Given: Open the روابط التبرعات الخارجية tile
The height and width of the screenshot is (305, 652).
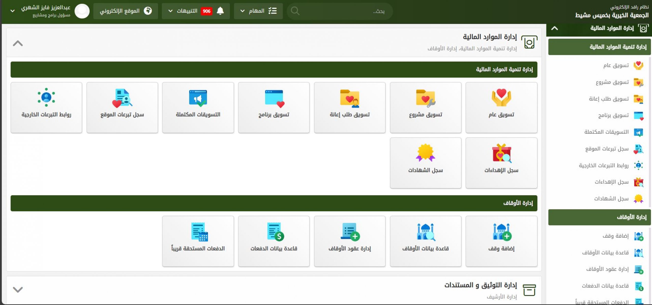Looking at the screenshot, I should pos(46,107).
